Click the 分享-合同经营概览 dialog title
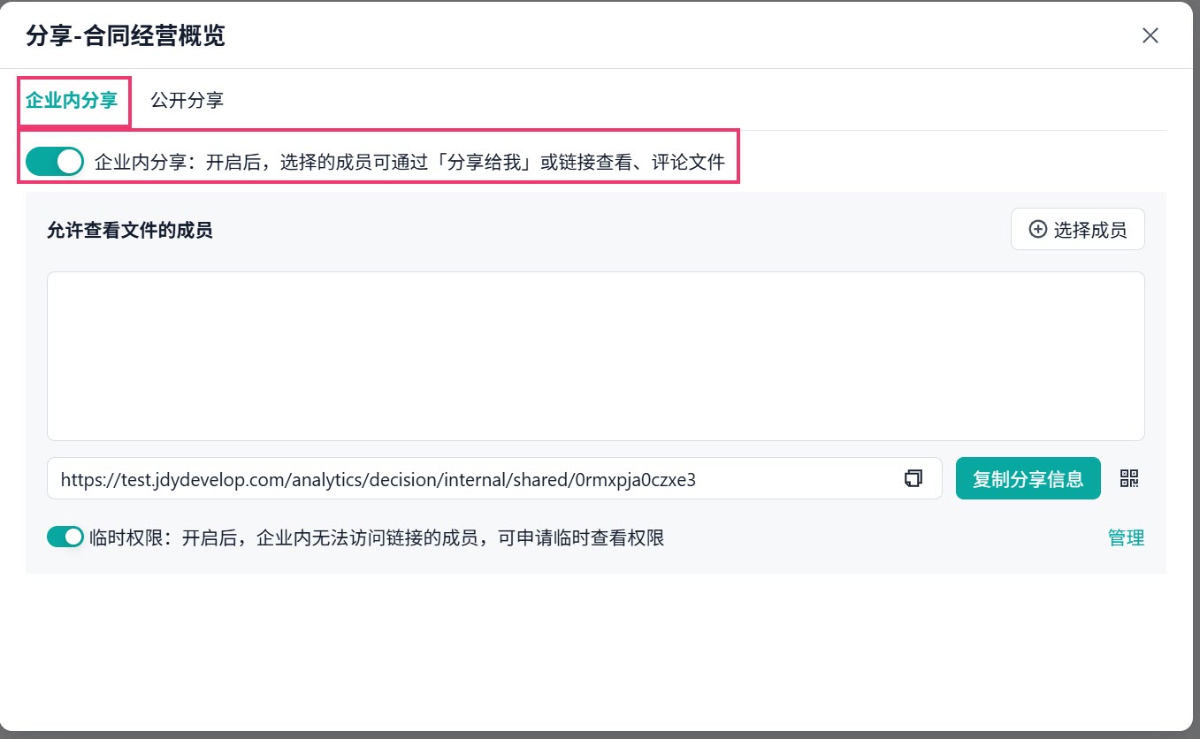Viewport: 1200px width, 739px height. coord(126,35)
